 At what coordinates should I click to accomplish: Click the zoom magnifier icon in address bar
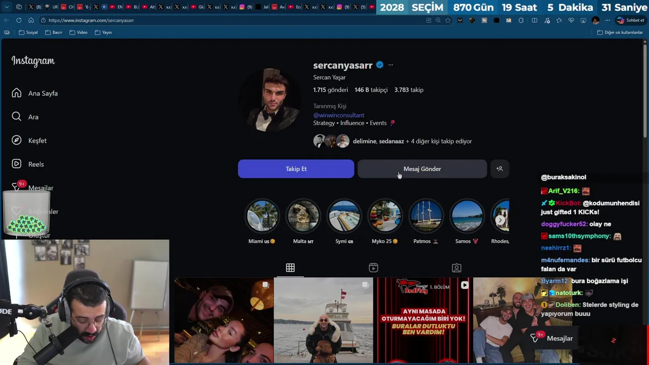click(438, 20)
